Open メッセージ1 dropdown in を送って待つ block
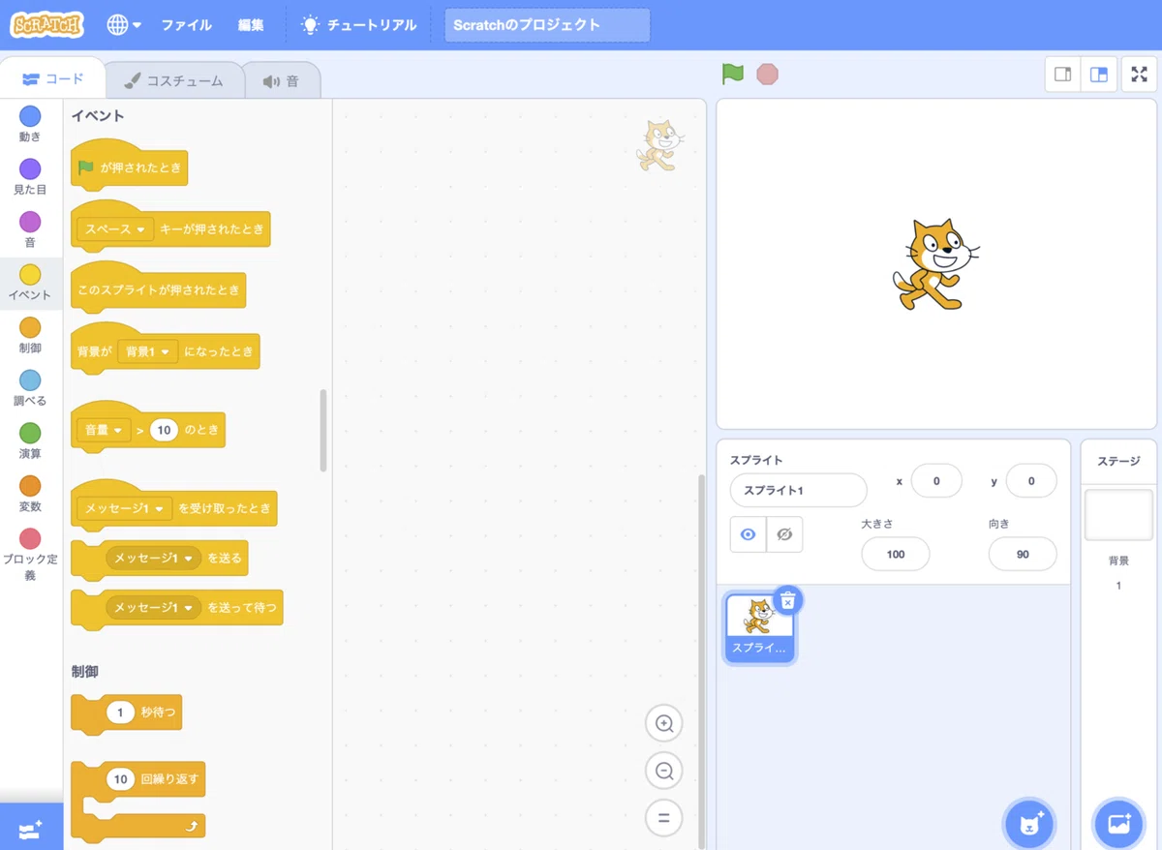1162x850 pixels. pyautogui.click(x=153, y=608)
